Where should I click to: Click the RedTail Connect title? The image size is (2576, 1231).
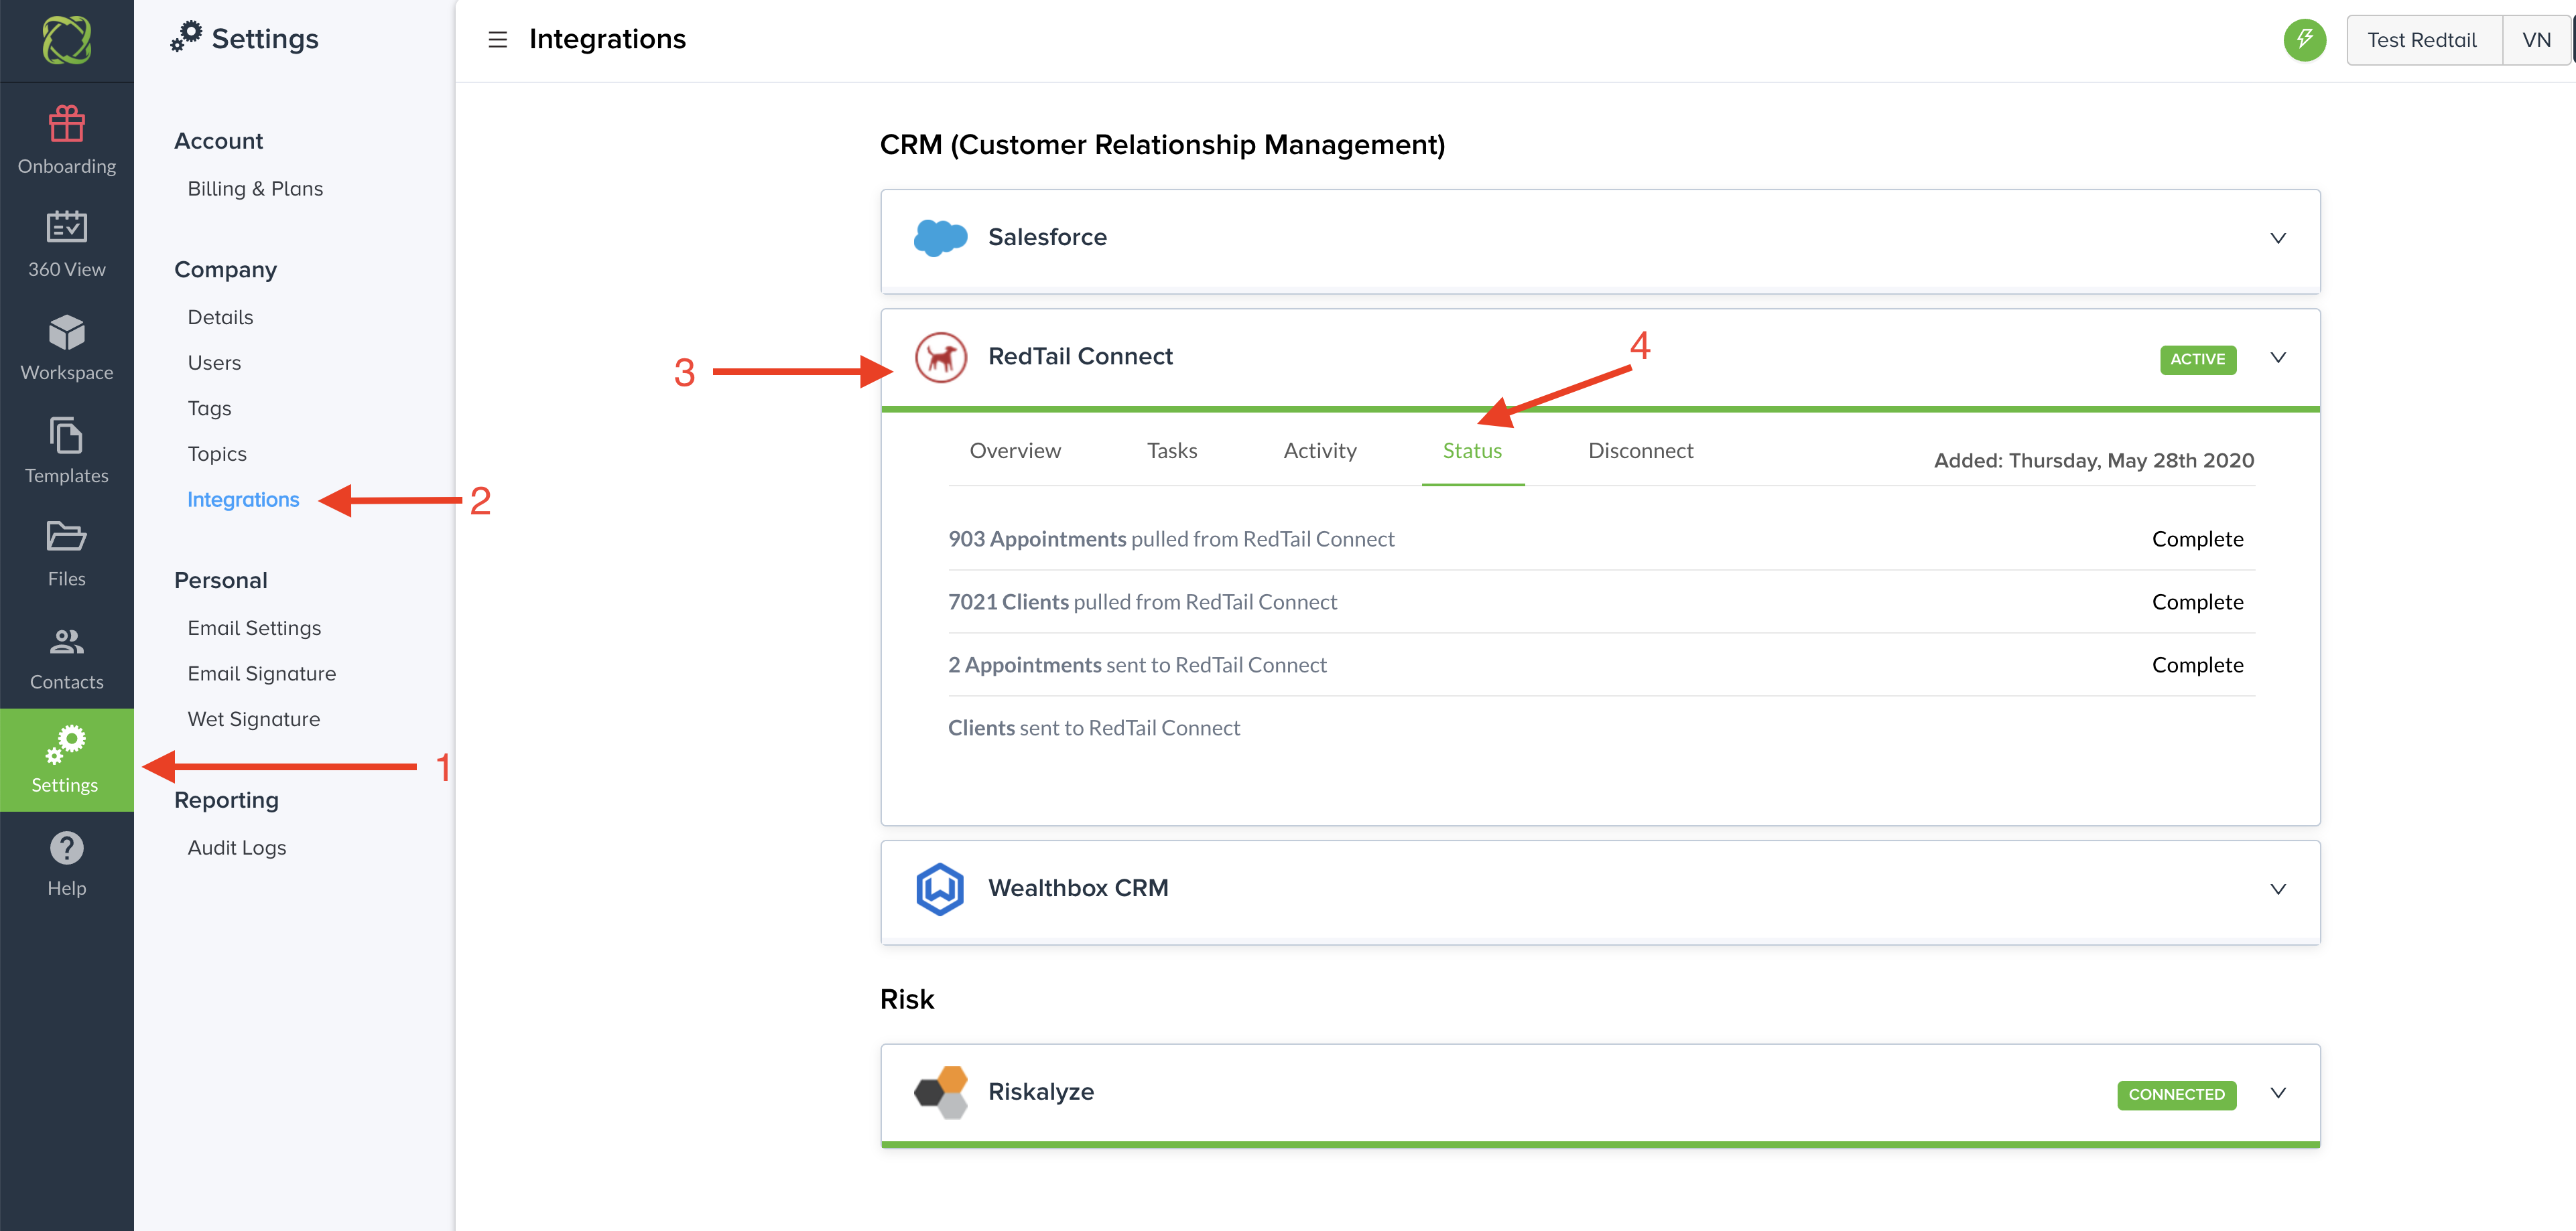pos(1080,357)
